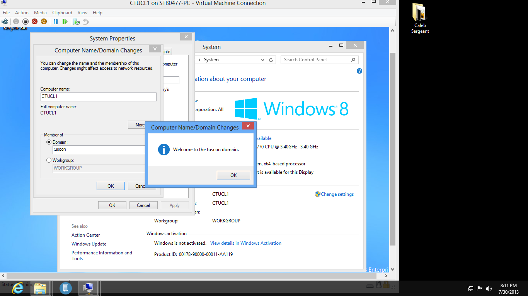Screen dimensions: 528x296
Task: Select the Virtual Machine Connection taskbar icon
Action: 89,288
